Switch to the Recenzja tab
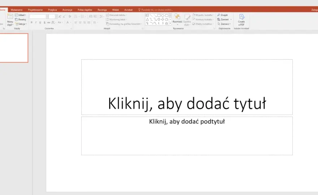Image resolution: width=318 pixels, height=195 pixels. pos(102,10)
